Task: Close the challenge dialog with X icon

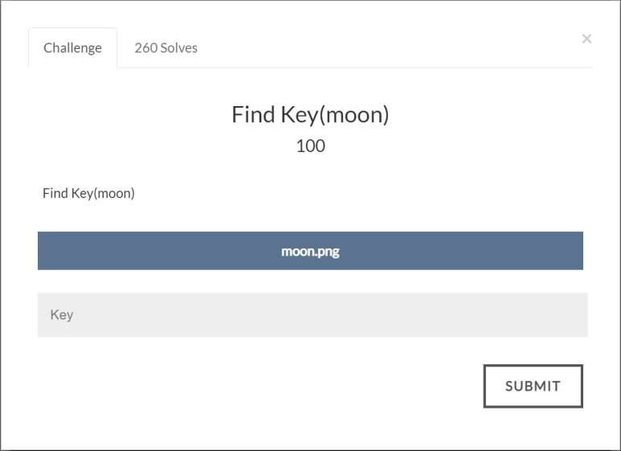Action: click(x=586, y=39)
